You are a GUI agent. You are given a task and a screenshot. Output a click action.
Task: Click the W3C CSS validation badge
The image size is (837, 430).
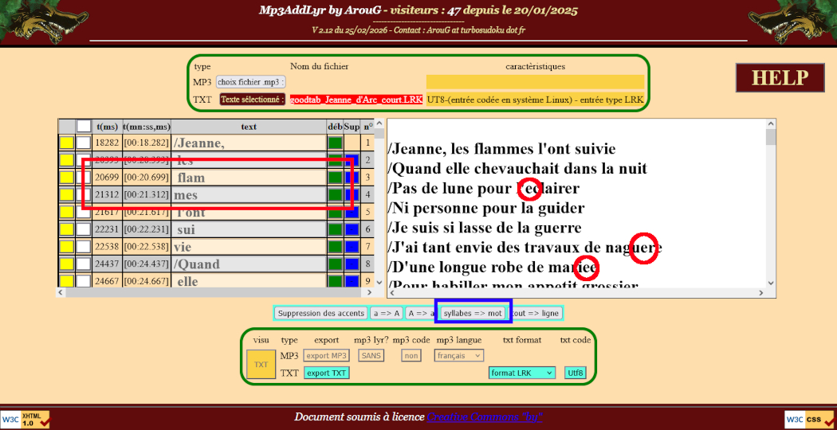[809, 419]
